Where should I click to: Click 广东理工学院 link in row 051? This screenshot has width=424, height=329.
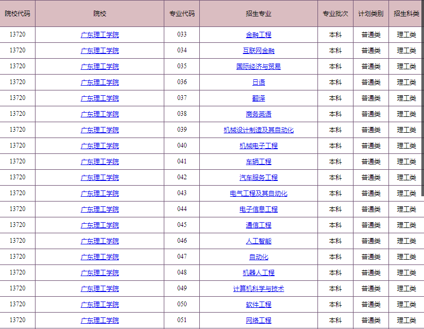tap(100, 321)
